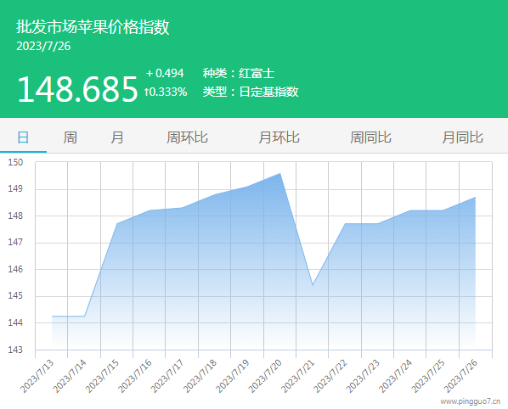Open the 月环比 tab

[x=279, y=137]
